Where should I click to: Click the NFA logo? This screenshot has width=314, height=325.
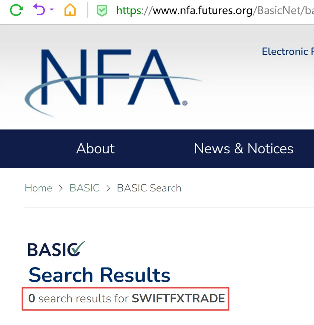pos(113,83)
